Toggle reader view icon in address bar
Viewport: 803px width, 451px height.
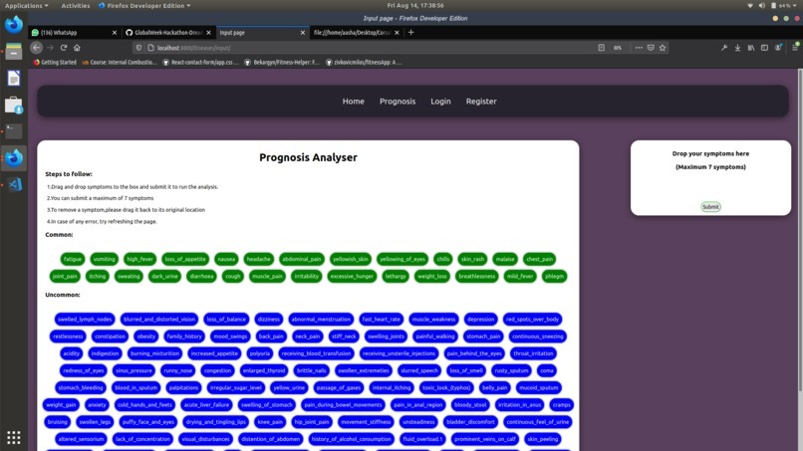[x=601, y=48]
